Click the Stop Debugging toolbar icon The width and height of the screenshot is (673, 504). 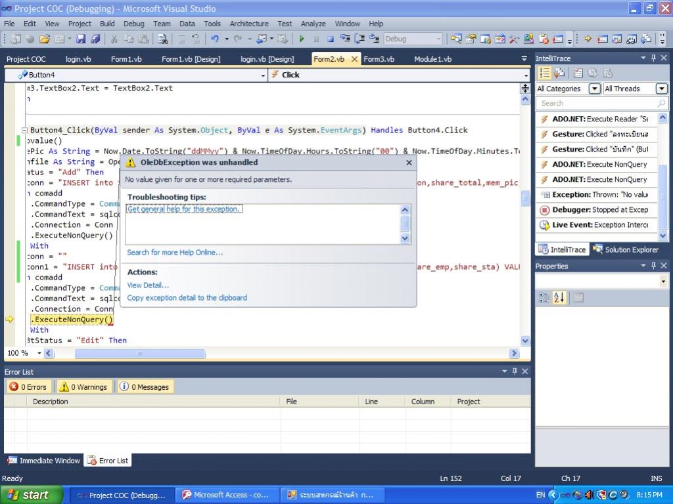pos(331,39)
